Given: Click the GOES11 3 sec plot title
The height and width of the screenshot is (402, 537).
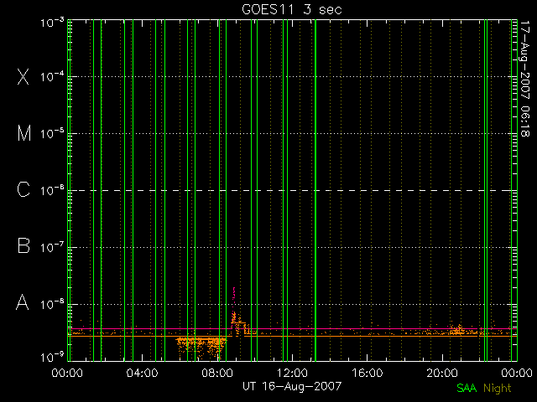Looking at the screenshot, I should [292, 9].
